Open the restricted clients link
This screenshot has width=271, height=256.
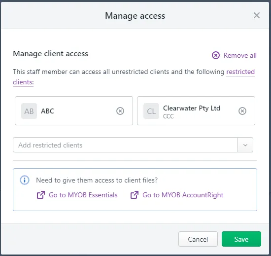[240, 72]
